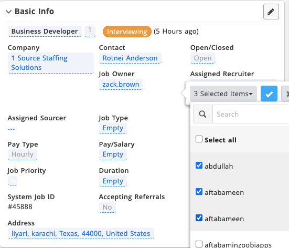Collapse the Basic Info section chevron
The image size is (289, 248).
pos(9,12)
